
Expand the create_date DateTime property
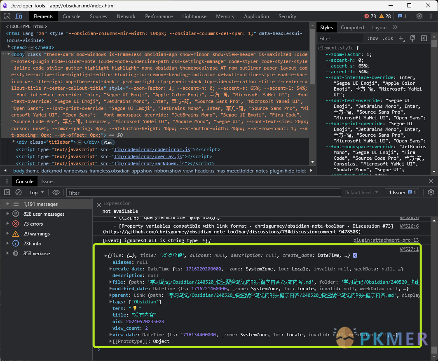click(x=110, y=269)
